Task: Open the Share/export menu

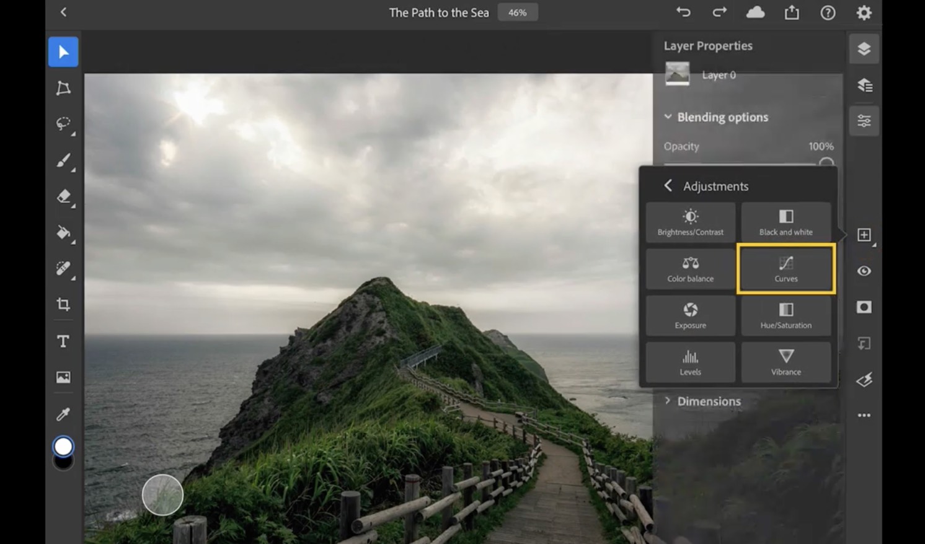Action: click(x=792, y=12)
